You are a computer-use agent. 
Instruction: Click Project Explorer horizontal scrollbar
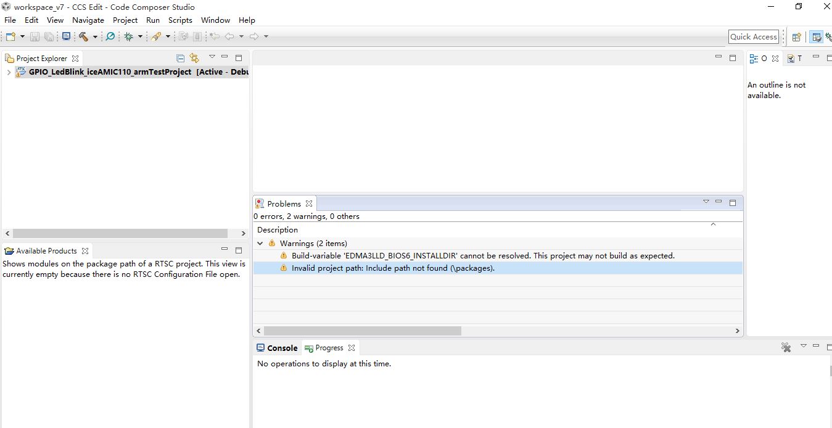pyautogui.click(x=120, y=234)
